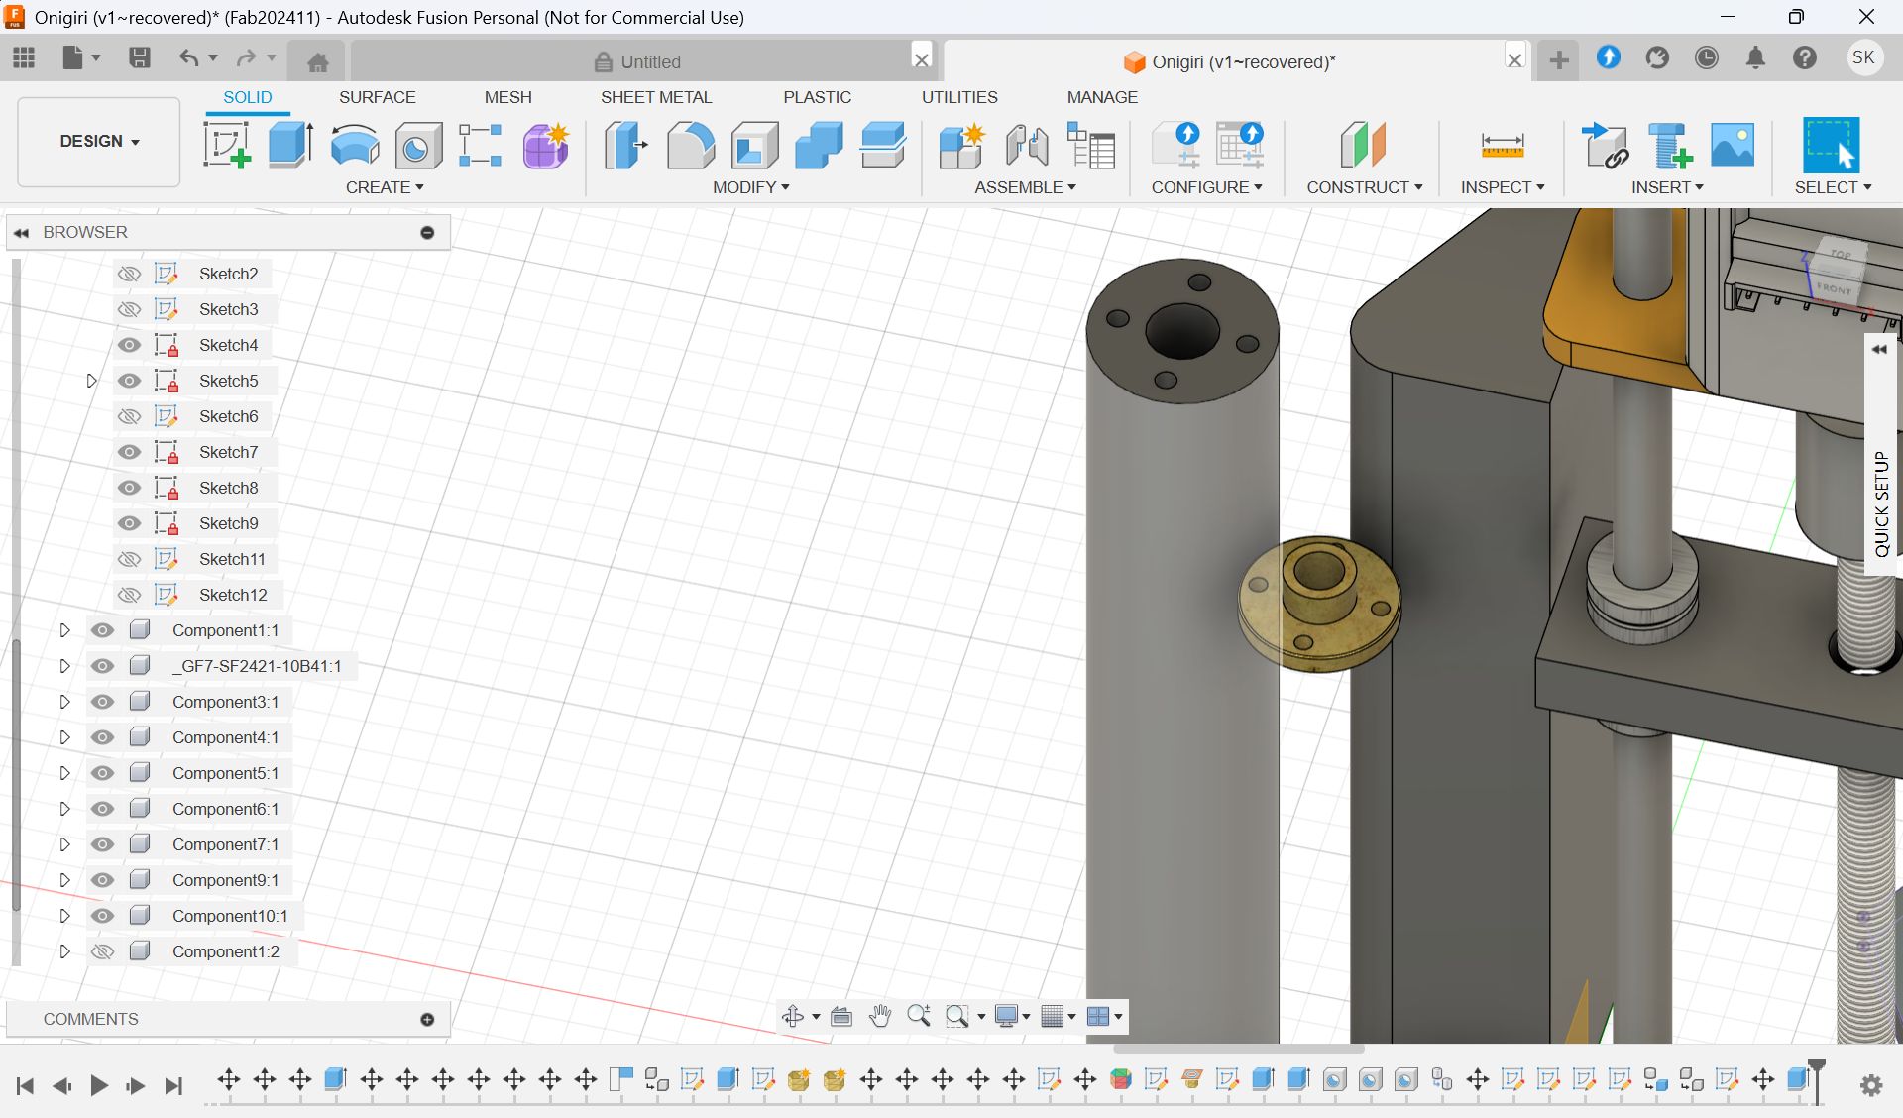Click the Shell tool icon
Image resolution: width=1903 pixels, height=1118 pixels.
pos(754,146)
